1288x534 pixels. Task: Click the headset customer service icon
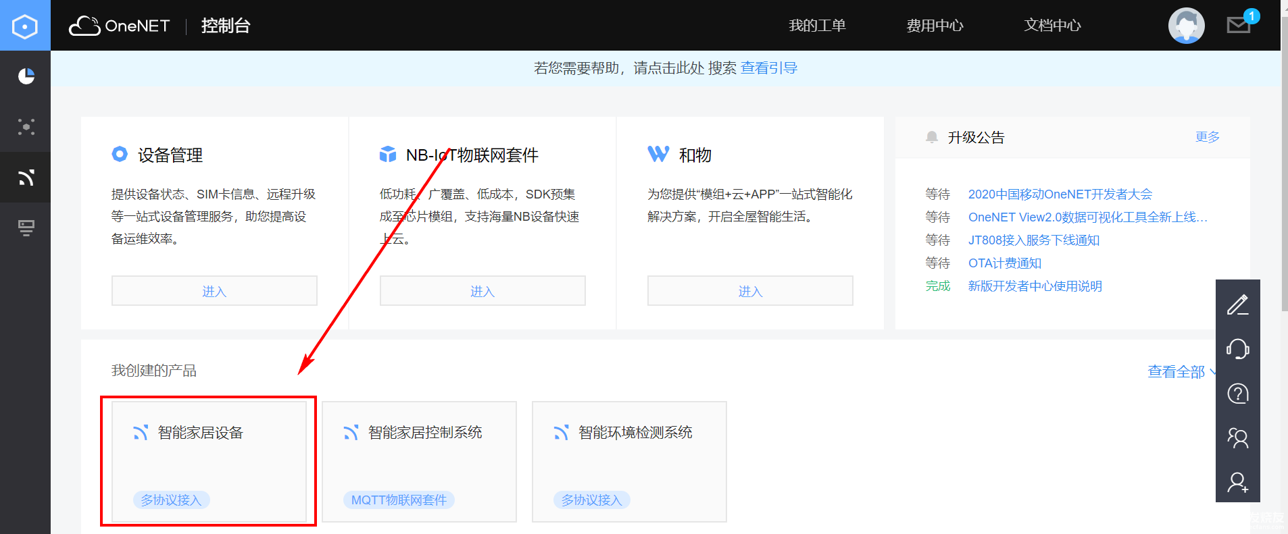1237,349
